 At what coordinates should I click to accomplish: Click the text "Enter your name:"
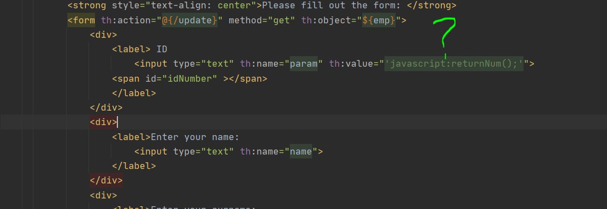coord(195,137)
